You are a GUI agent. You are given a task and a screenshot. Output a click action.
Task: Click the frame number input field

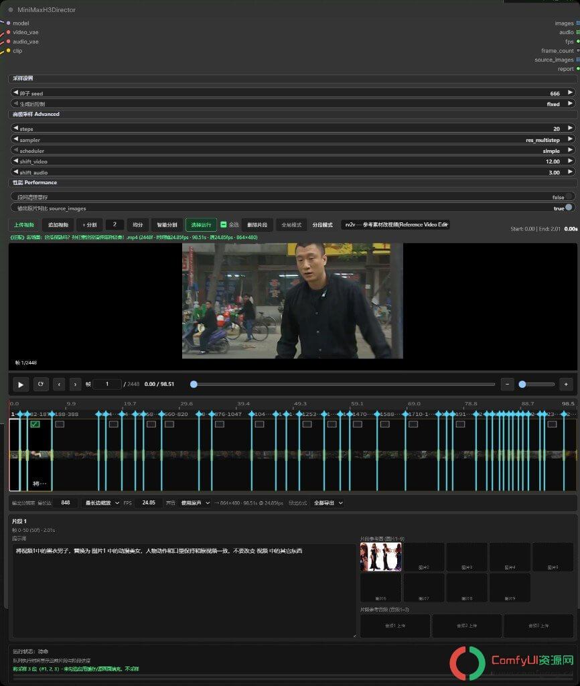point(107,384)
